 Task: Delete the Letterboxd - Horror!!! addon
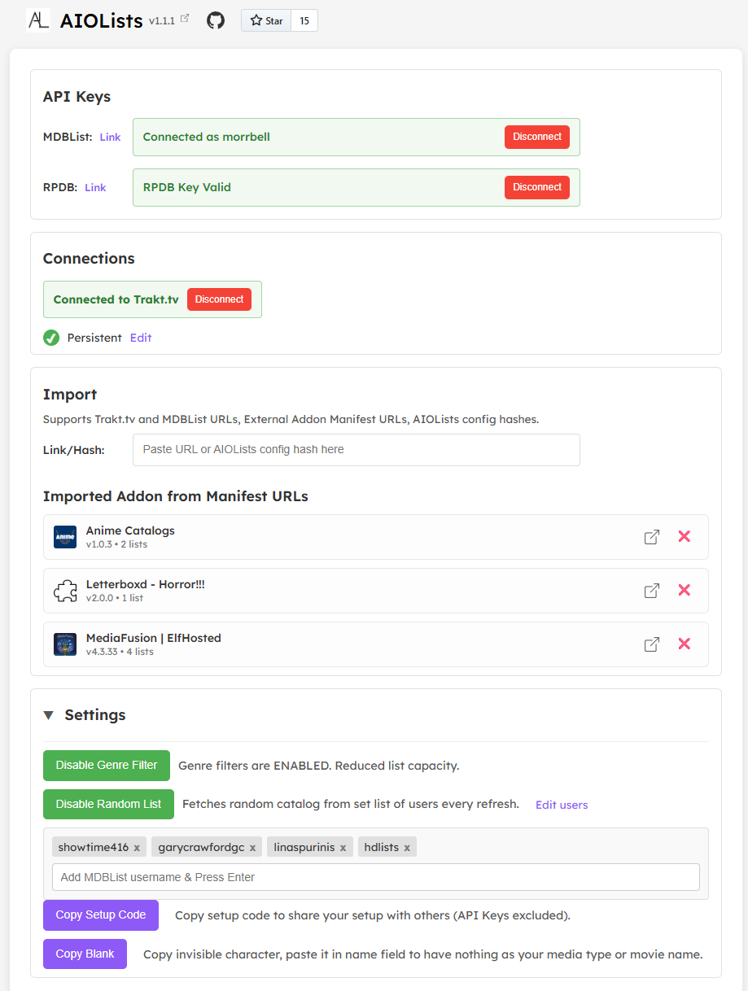(685, 591)
